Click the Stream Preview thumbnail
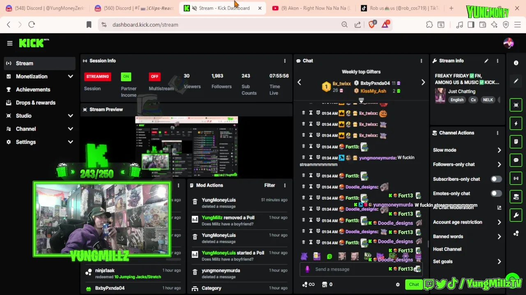This screenshot has height=295, width=526. [187, 147]
